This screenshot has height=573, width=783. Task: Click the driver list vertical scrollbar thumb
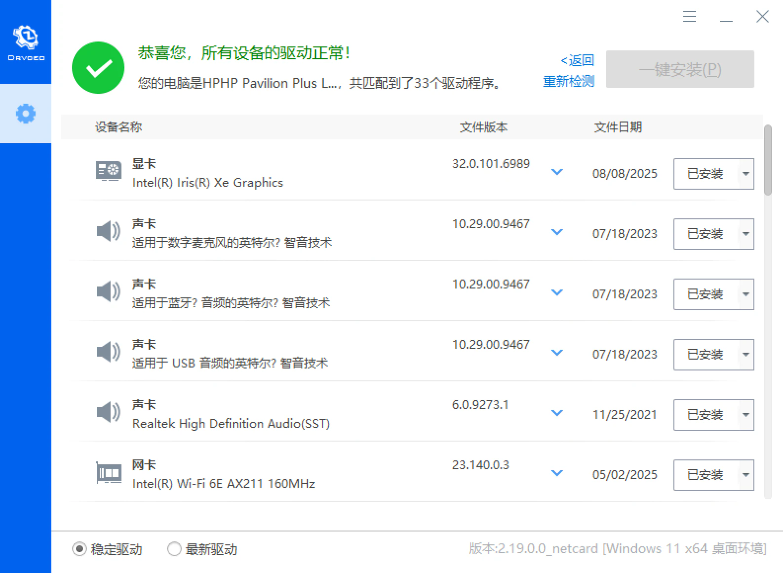click(x=768, y=160)
